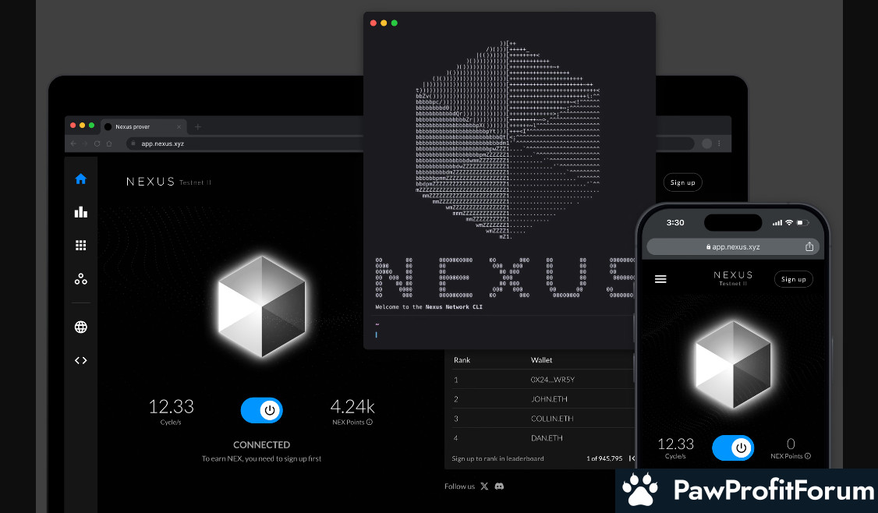The height and width of the screenshot is (513, 878).
Task: Click the CONNECTED status label
Action: tap(261, 444)
